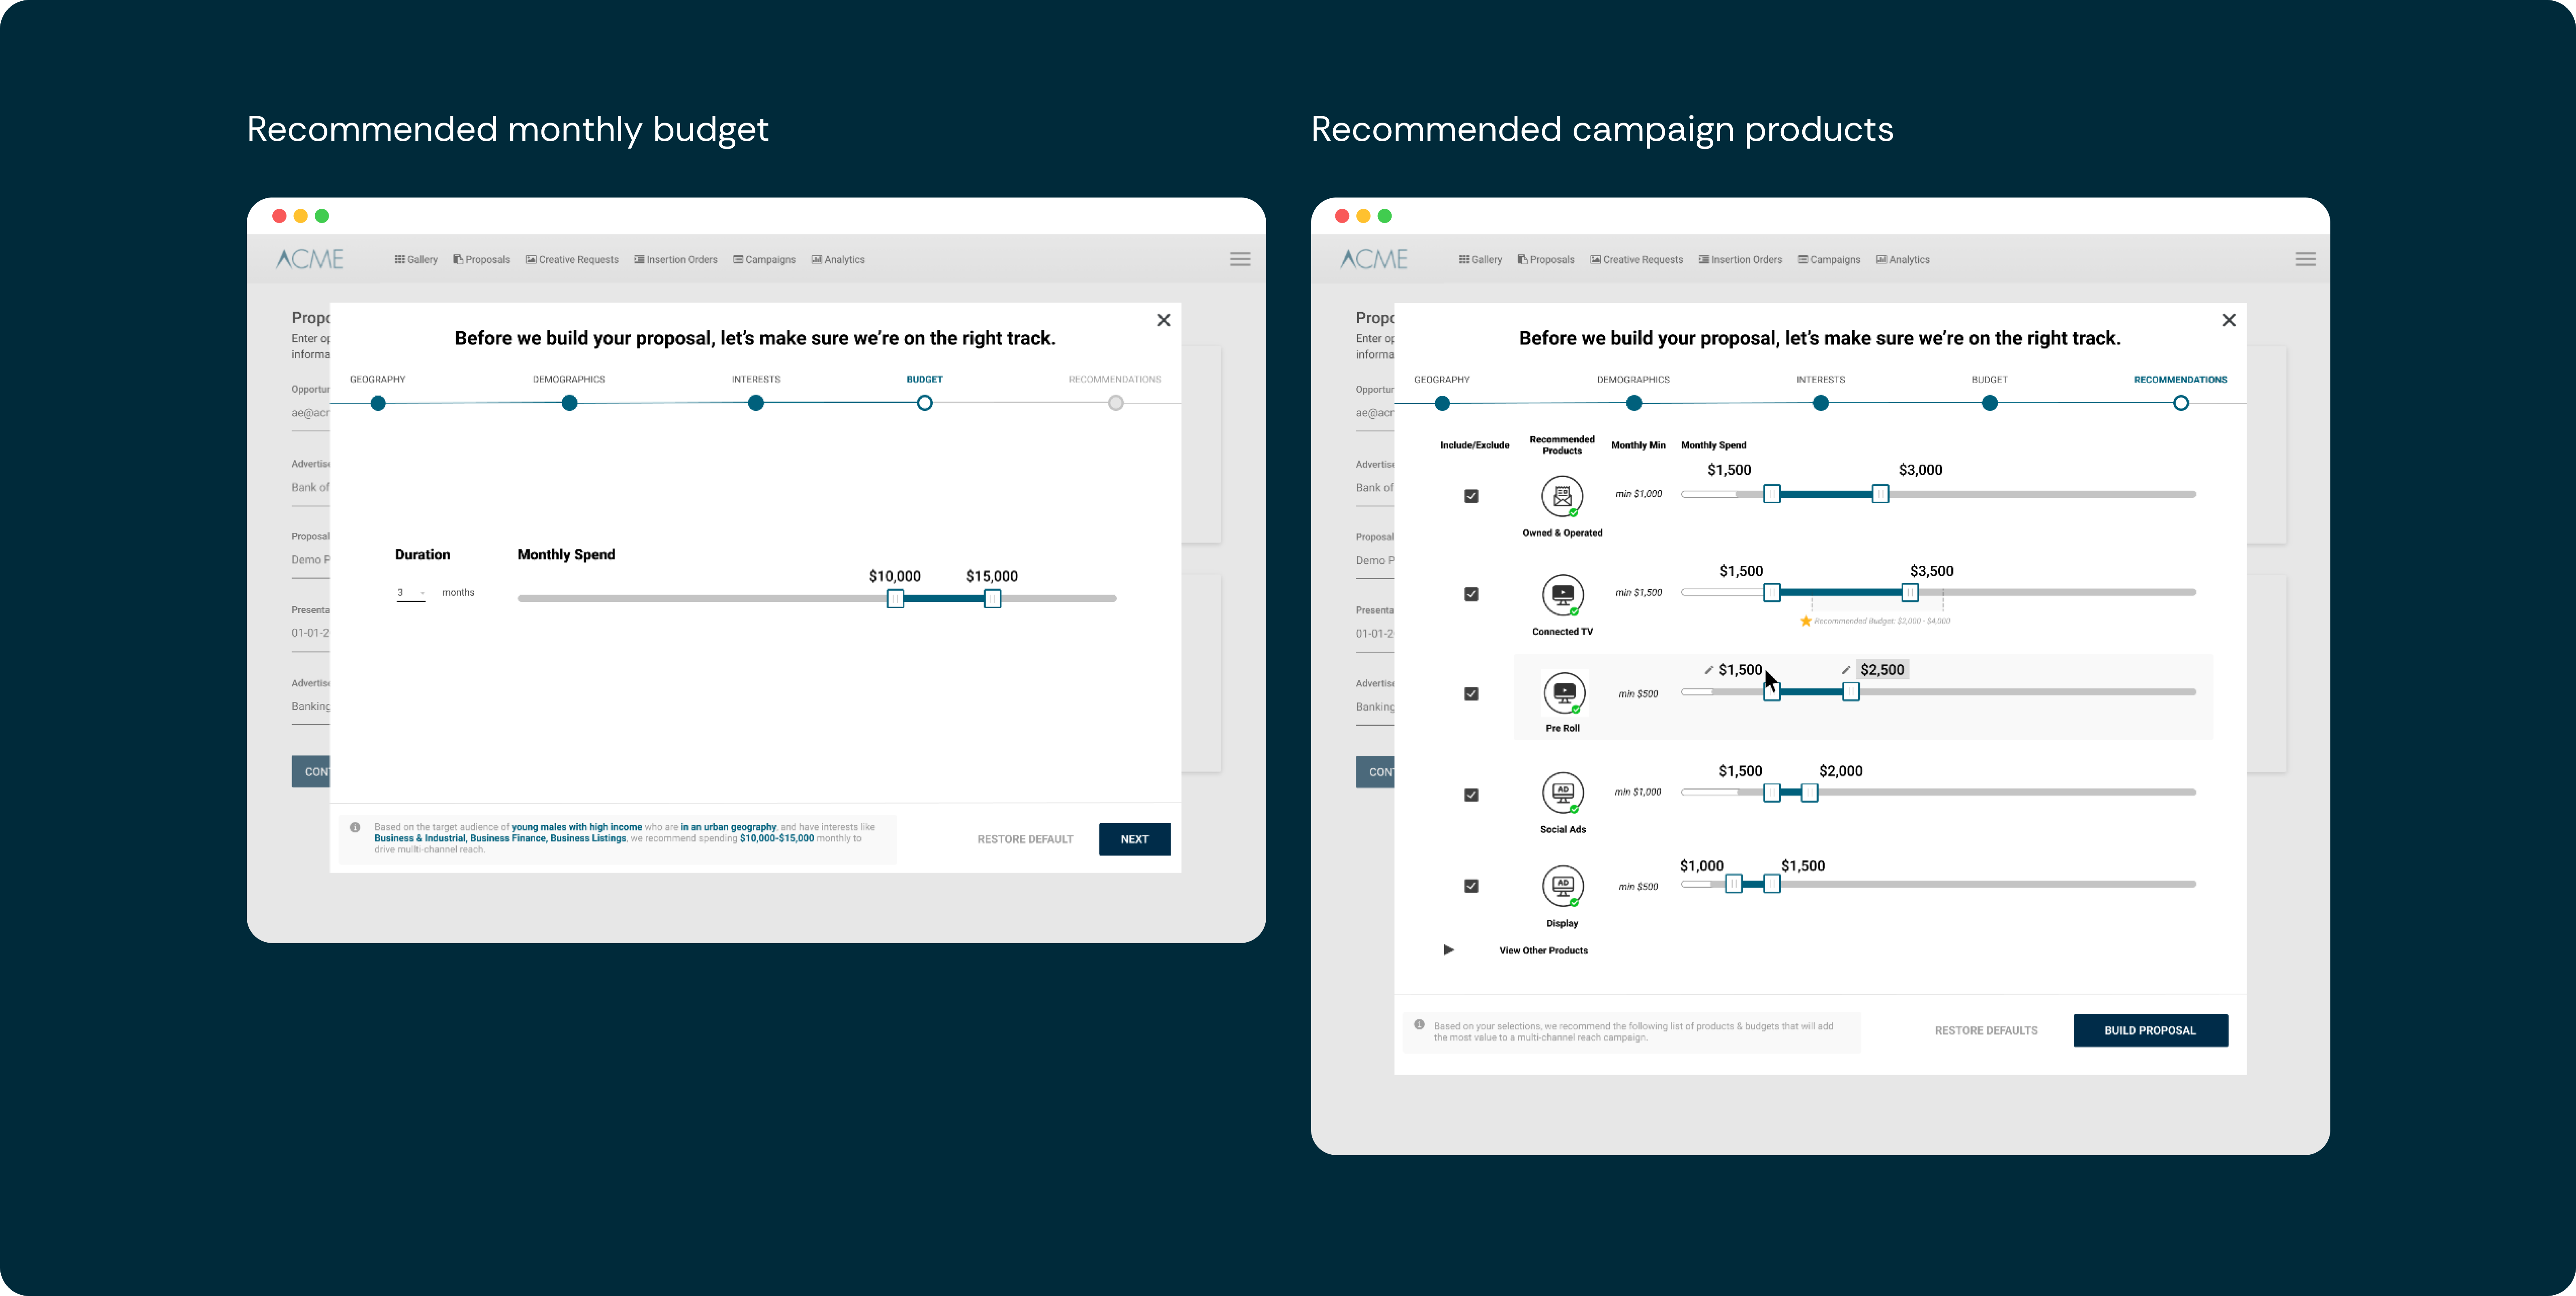The width and height of the screenshot is (2576, 1296).
Task: Click Owned & Operated $3,000 slider handle
Action: 1880,494
